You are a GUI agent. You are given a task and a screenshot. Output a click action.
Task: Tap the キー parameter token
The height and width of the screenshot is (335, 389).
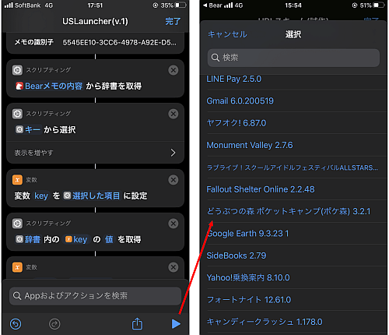[28, 129]
